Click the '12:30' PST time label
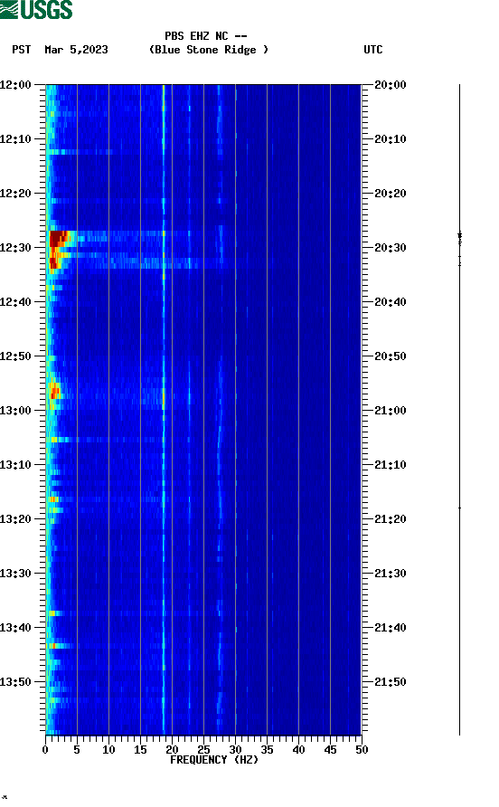This screenshot has height=807, width=499. pyautogui.click(x=15, y=248)
